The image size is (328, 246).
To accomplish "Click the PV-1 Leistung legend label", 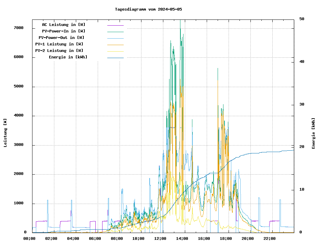I will click(59, 44).
